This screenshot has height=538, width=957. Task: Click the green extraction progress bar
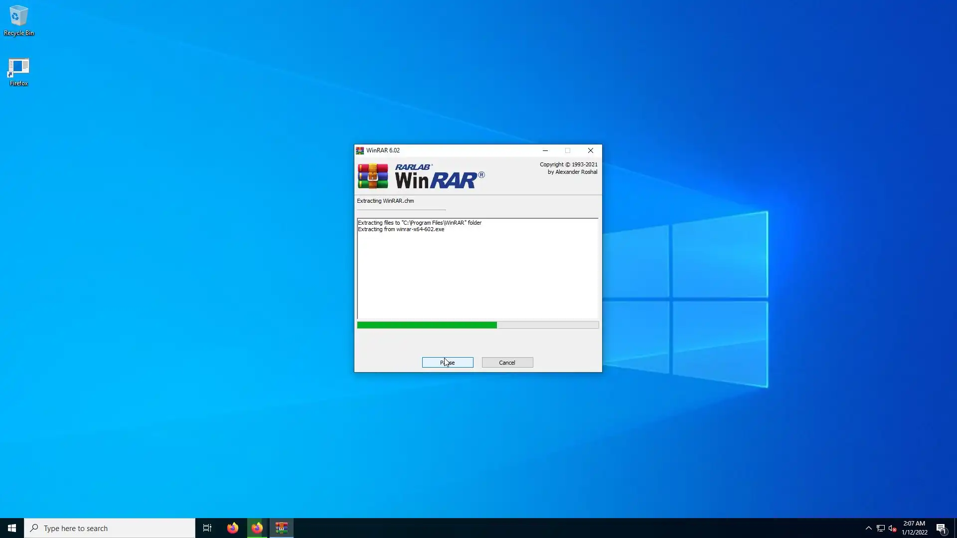(x=427, y=325)
